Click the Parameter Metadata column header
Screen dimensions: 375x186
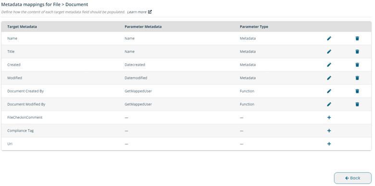pos(143,27)
